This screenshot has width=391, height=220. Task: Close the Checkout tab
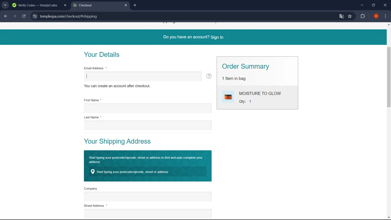click(126, 5)
